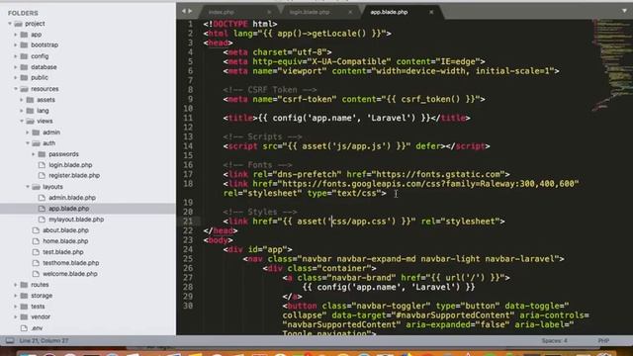This screenshot has height=356, width=633.
Task: Click the storage folder icon
Action: coord(24,296)
